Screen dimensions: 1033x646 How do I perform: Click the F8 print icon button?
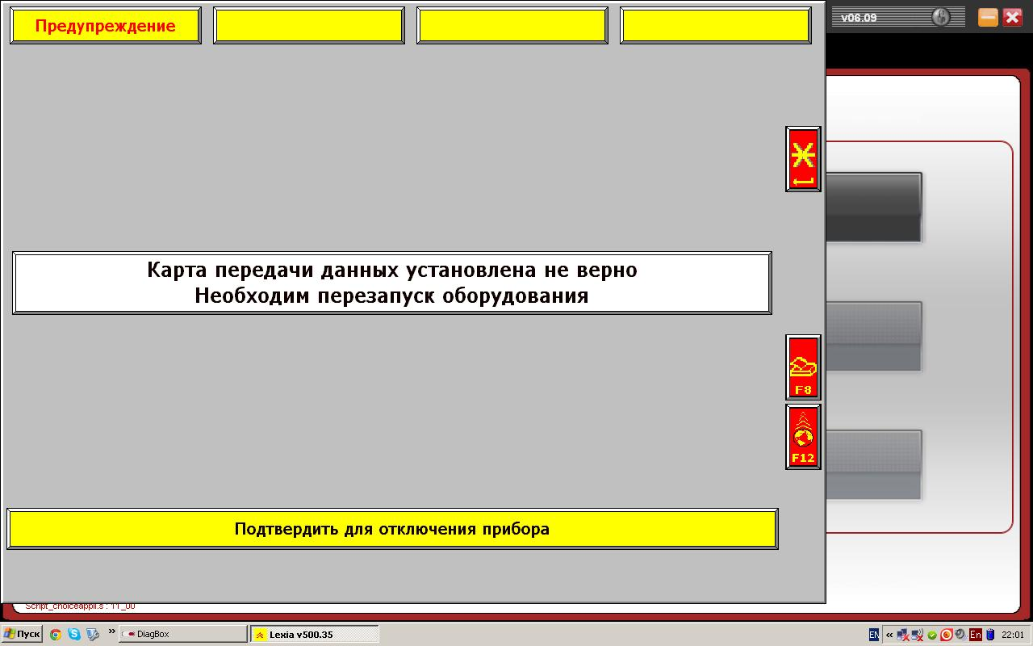coord(803,367)
